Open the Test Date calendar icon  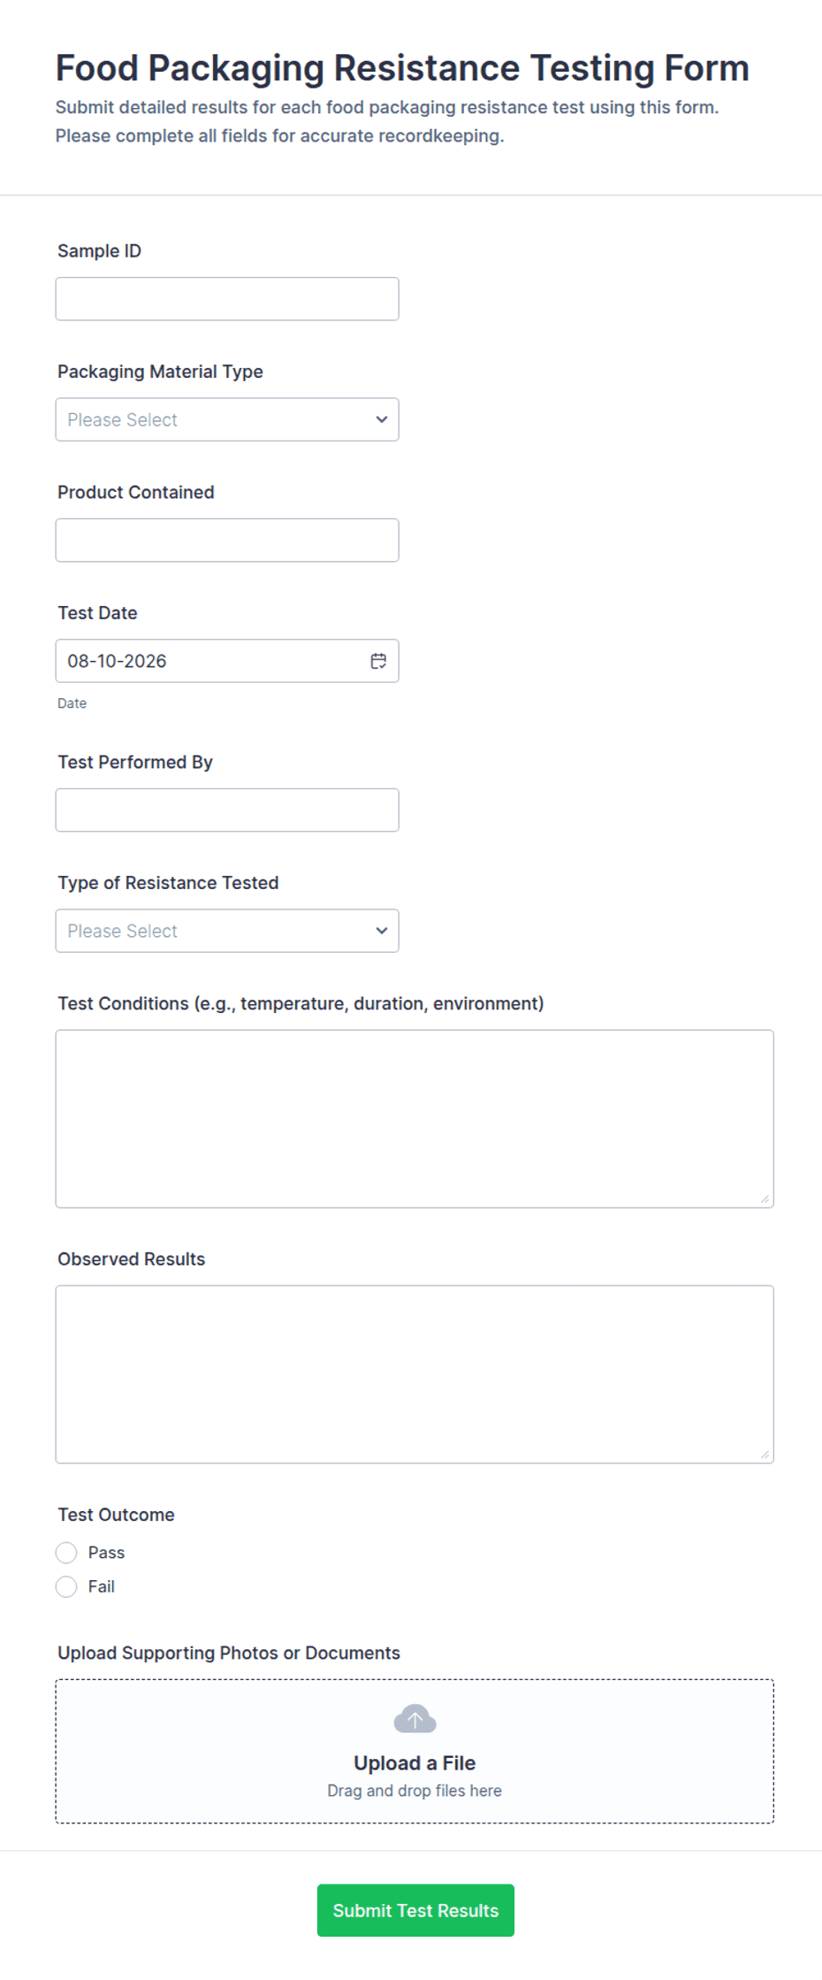(378, 661)
